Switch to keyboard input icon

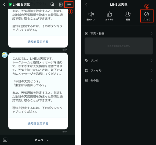coord(5,140)
